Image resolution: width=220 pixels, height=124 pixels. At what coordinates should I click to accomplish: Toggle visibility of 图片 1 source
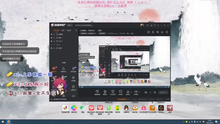click(x=51, y=38)
